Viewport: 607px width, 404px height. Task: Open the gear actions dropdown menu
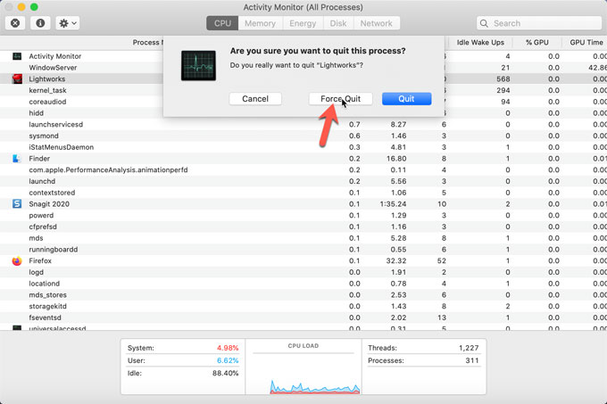pyautogui.click(x=68, y=23)
